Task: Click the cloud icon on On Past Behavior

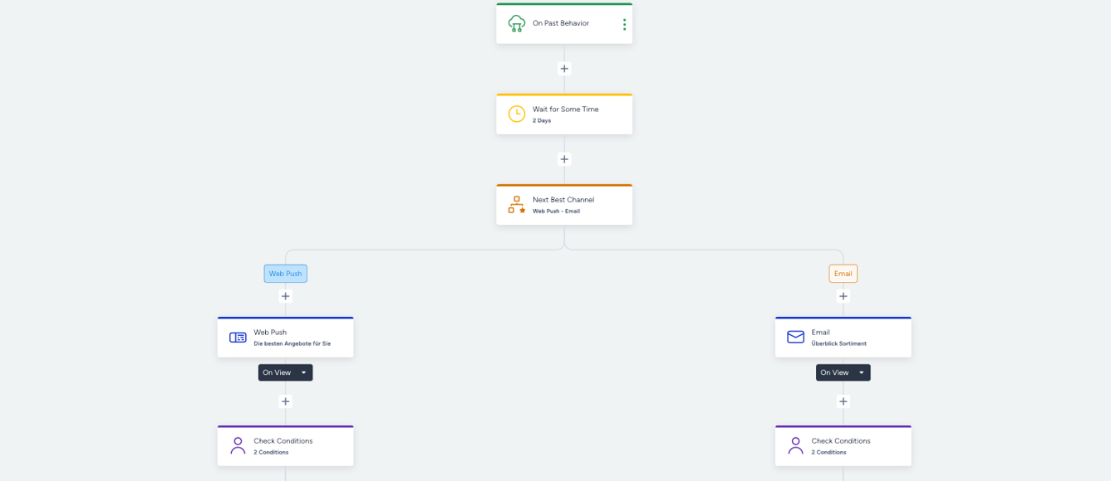Action: pos(517,23)
